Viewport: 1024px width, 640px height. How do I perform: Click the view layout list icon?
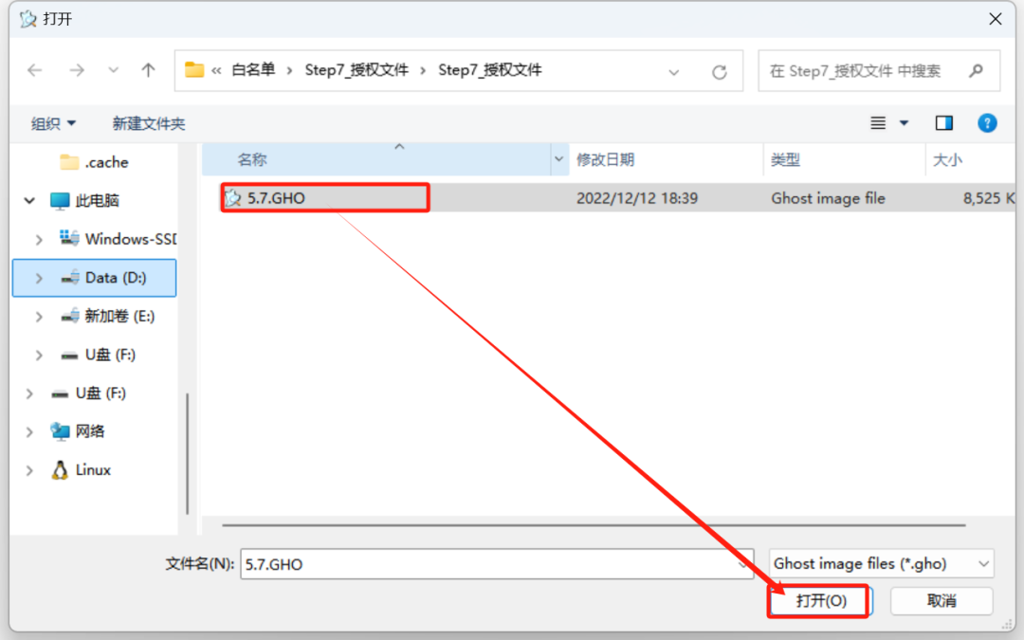tap(878, 122)
